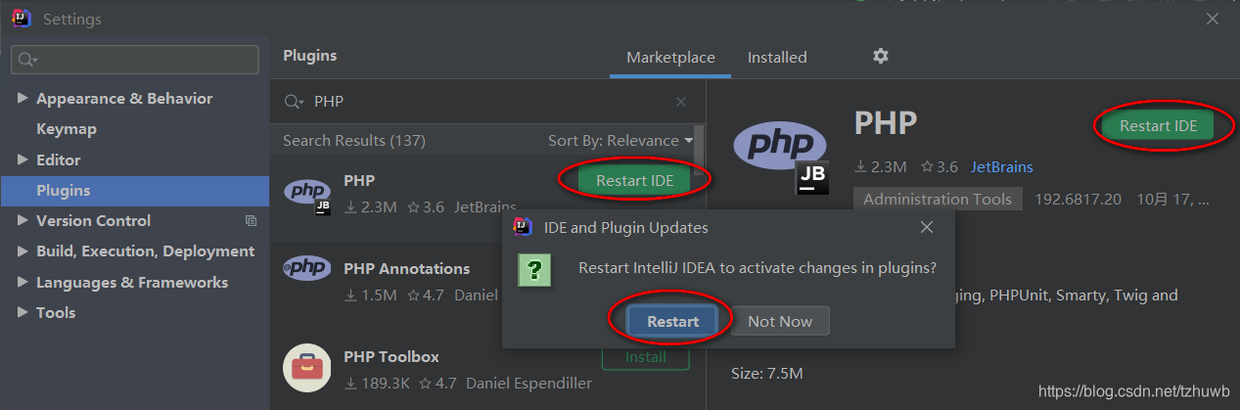Viewport: 1240px width, 410px height.
Task: Choose Not Now in the dialog
Action: tap(780, 321)
